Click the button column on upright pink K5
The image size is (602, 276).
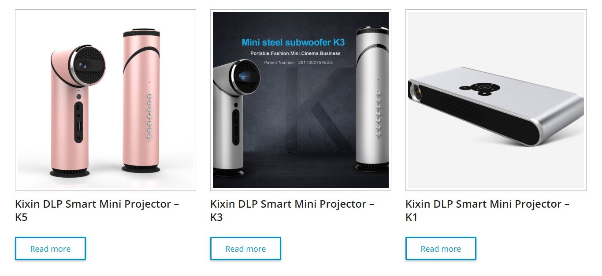tap(149, 117)
